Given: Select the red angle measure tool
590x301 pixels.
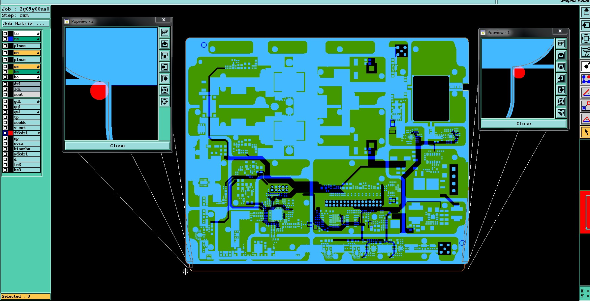Looking at the screenshot, I should point(585,93).
